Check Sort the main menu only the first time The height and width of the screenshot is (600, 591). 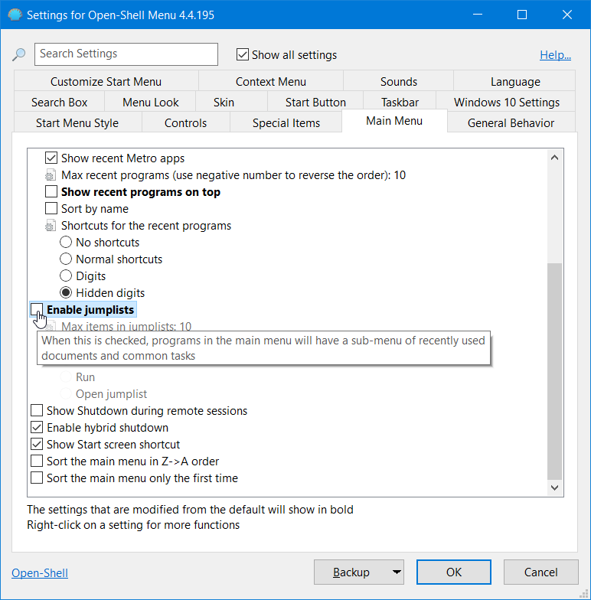[37, 478]
